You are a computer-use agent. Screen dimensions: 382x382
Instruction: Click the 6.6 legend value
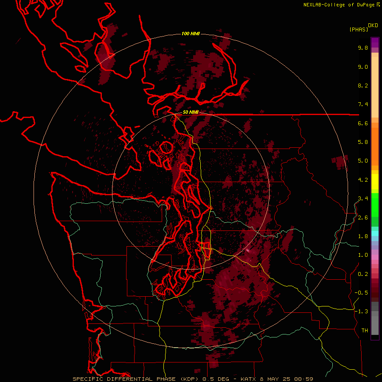point(363,124)
